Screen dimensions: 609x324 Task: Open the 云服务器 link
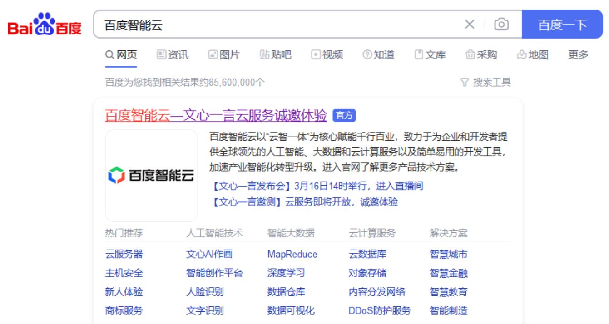[124, 254]
